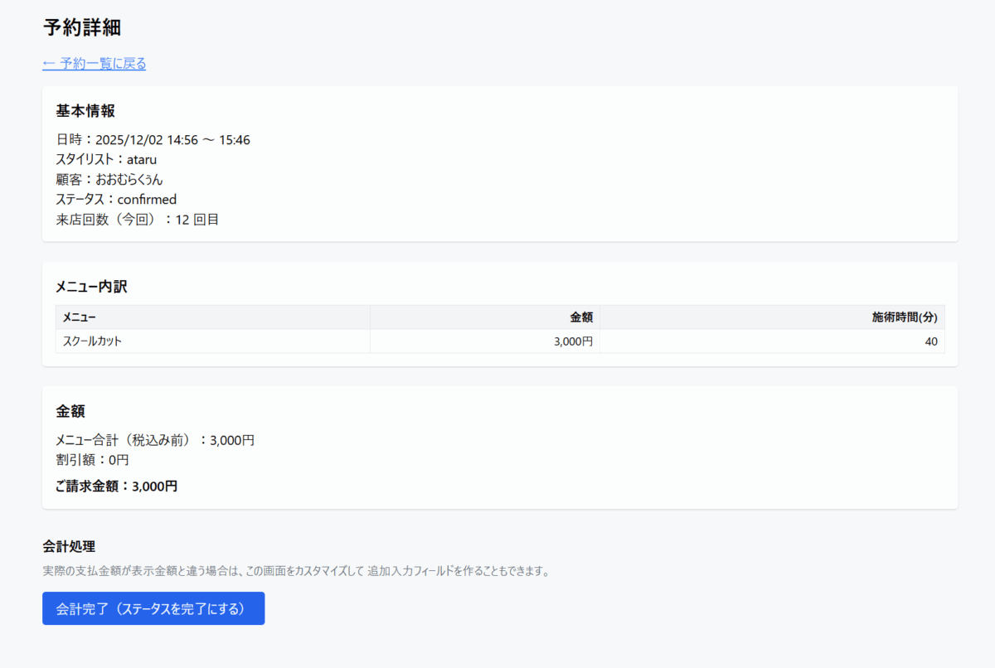Click the メニュー column header in table
The image size is (995, 668).
pyautogui.click(x=80, y=317)
